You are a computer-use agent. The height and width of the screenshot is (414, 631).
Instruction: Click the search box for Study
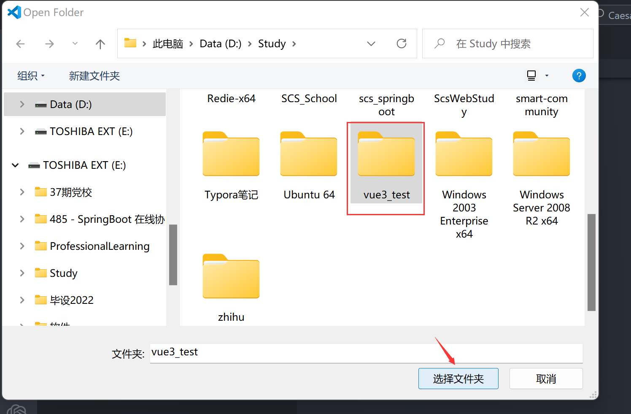click(508, 43)
